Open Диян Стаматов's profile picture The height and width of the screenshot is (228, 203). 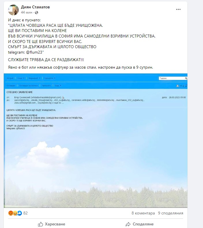coord(13,10)
